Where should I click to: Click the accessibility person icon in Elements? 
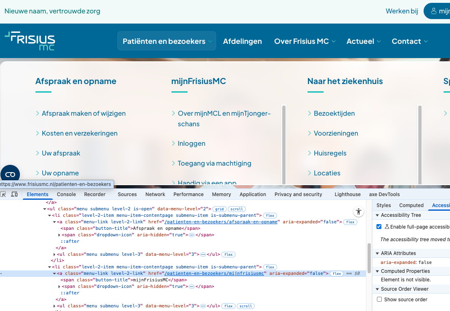point(359,212)
